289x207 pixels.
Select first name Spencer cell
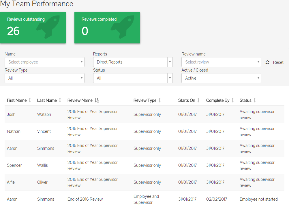pyautogui.click(x=14, y=165)
